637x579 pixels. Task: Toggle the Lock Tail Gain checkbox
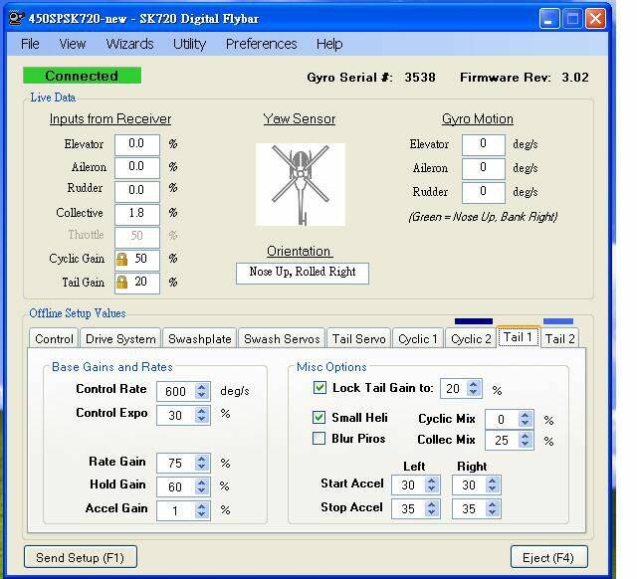[x=319, y=388]
